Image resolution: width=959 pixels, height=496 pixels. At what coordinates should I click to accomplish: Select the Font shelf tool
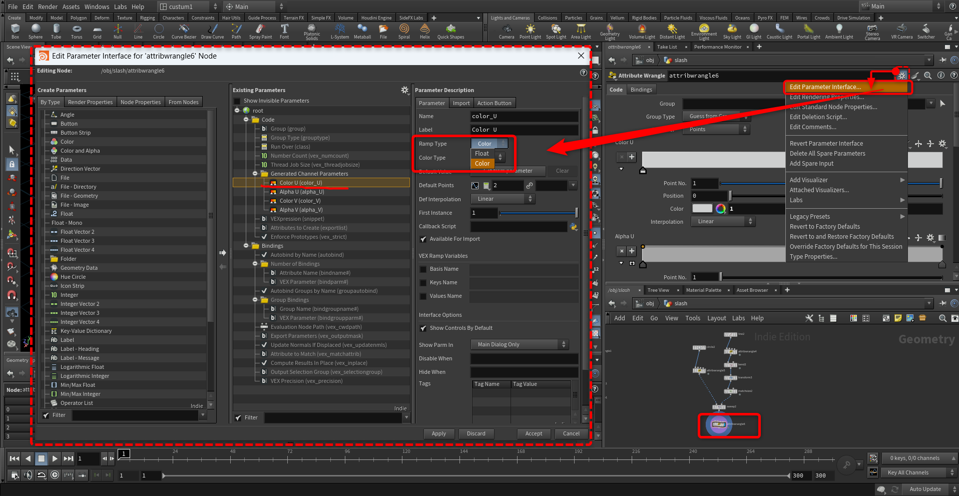[284, 31]
